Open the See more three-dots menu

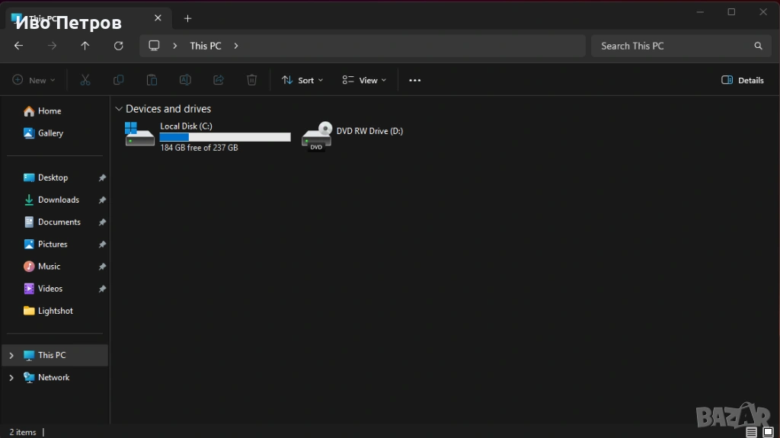click(414, 80)
